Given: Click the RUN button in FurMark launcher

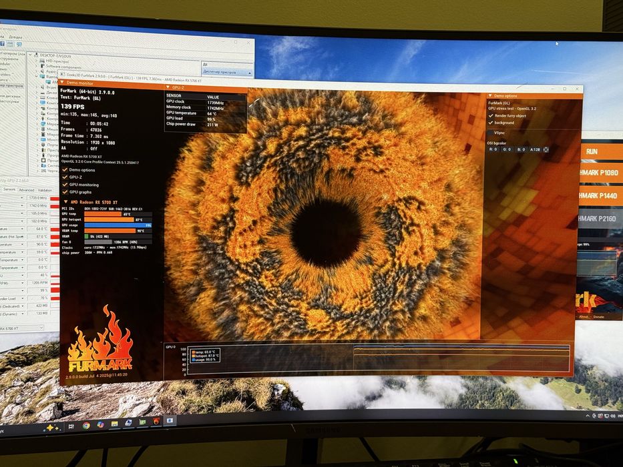Looking at the screenshot, I should click(602, 151).
